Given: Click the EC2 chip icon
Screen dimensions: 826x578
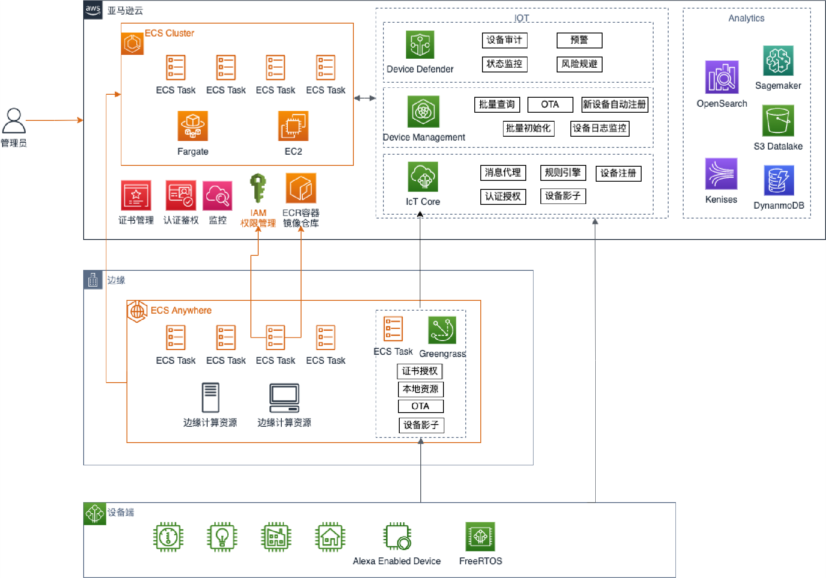Looking at the screenshot, I should (x=293, y=126).
